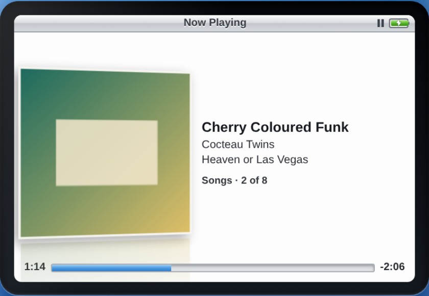Click the remaining time -2:06

click(x=392, y=266)
